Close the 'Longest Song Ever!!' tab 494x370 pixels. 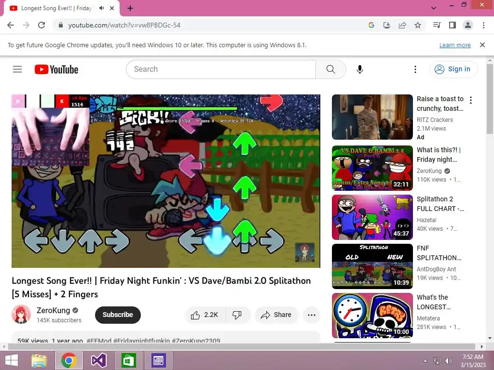tap(112, 8)
